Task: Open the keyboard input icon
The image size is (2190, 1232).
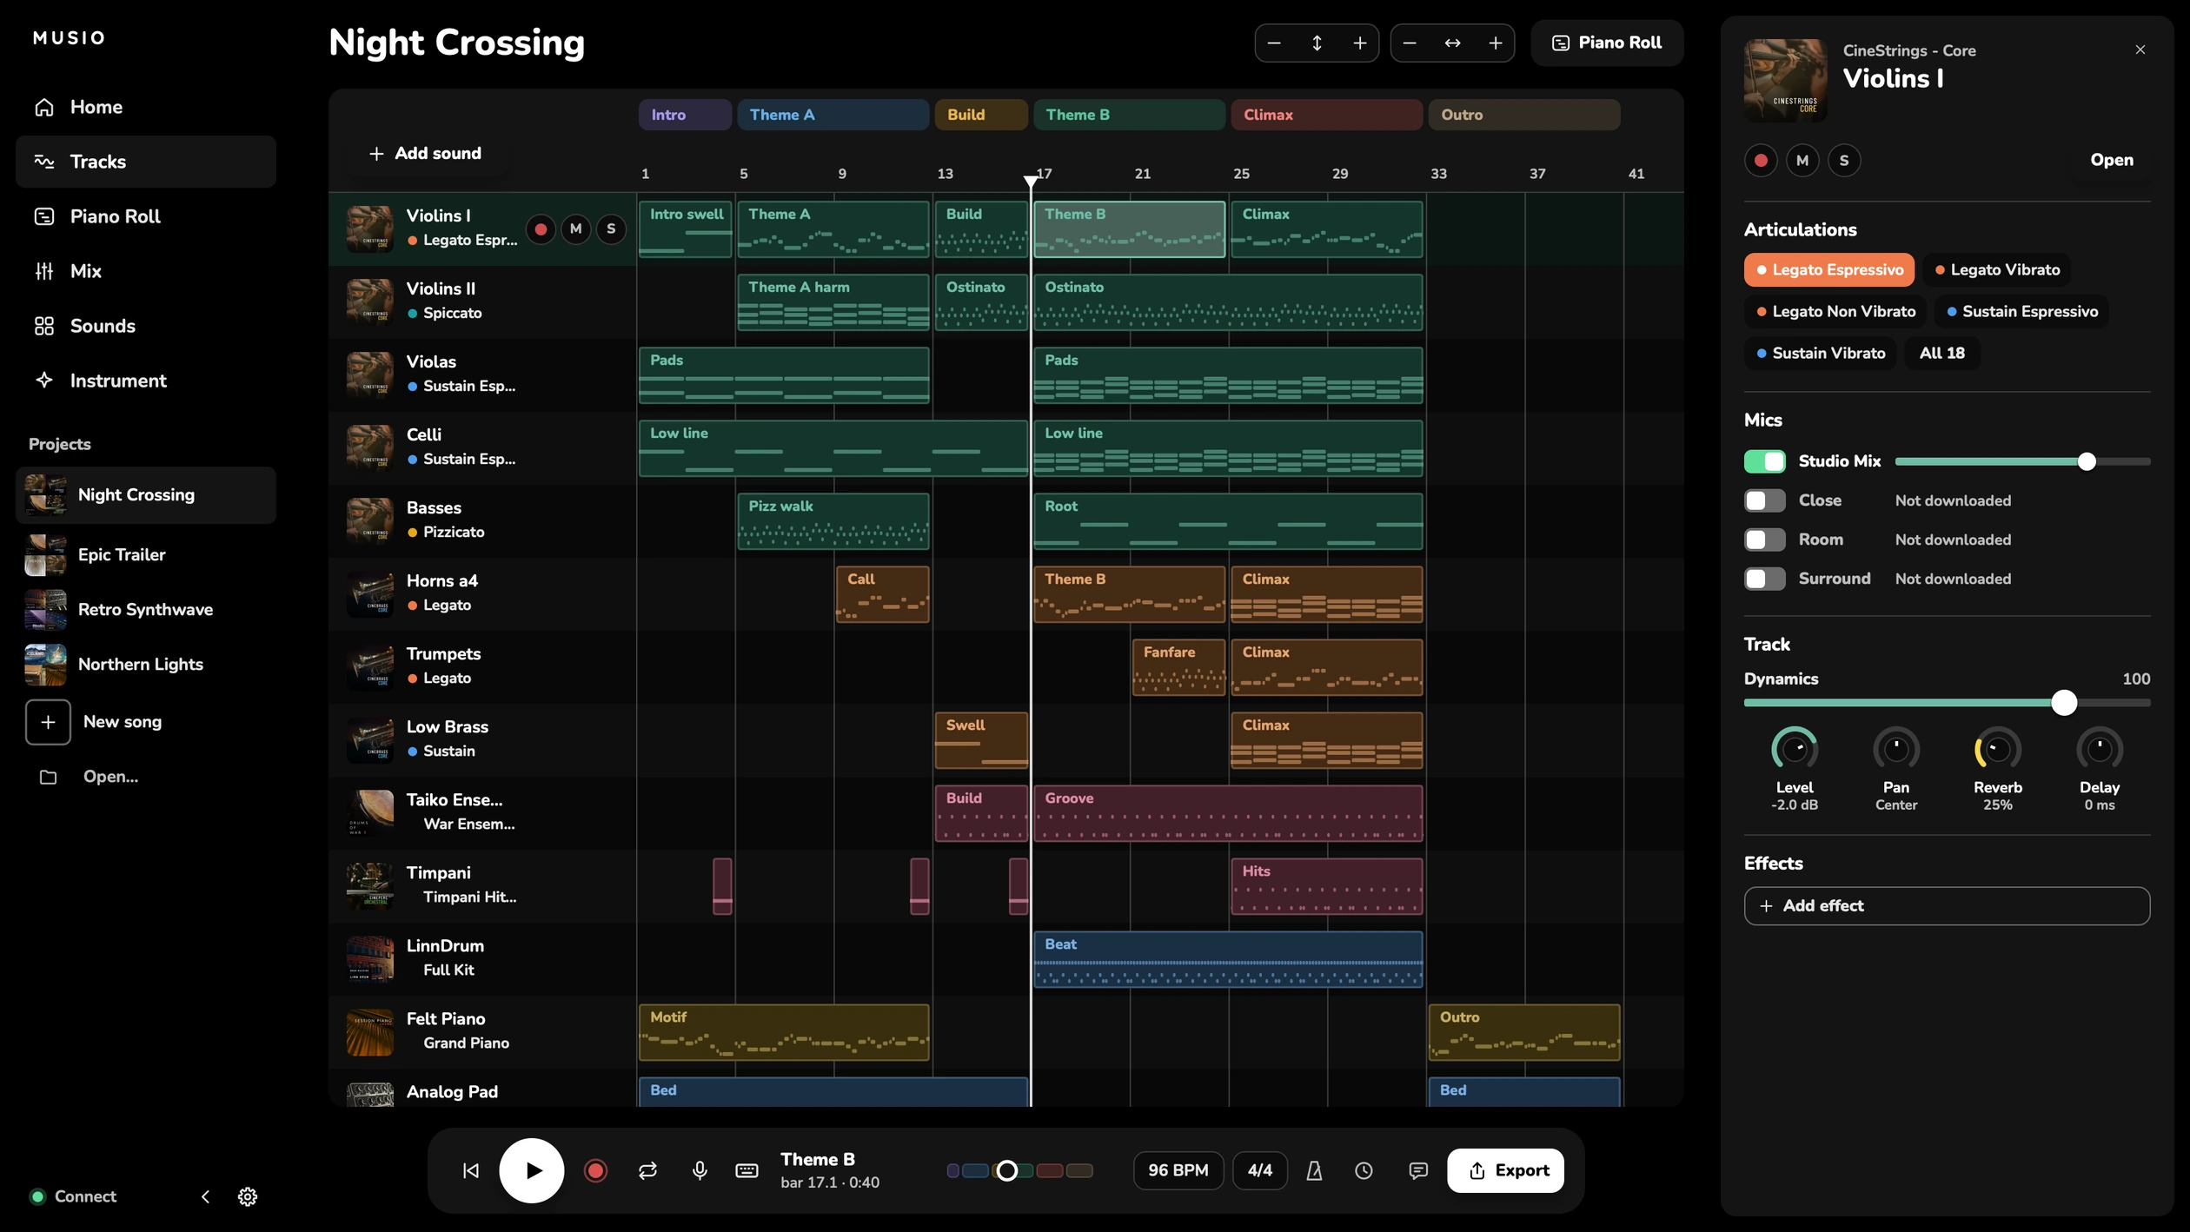Action: pyautogui.click(x=747, y=1170)
